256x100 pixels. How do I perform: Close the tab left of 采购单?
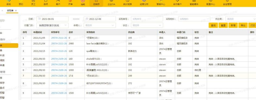pos(2,11)
